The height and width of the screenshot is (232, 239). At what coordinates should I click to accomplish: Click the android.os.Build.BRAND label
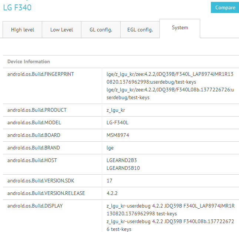pos(34,148)
